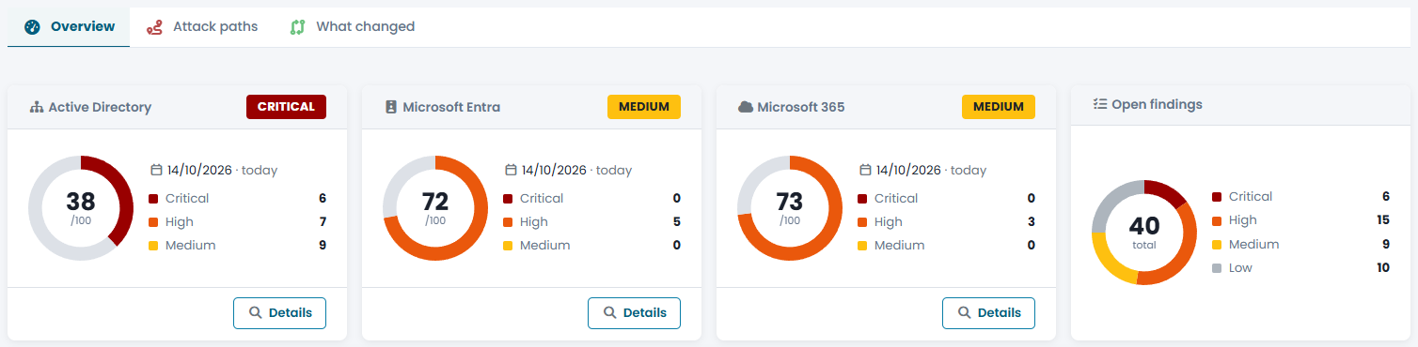Click the Critical label in Microsoft Entra card
The width and height of the screenshot is (1418, 347).
point(542,199)
